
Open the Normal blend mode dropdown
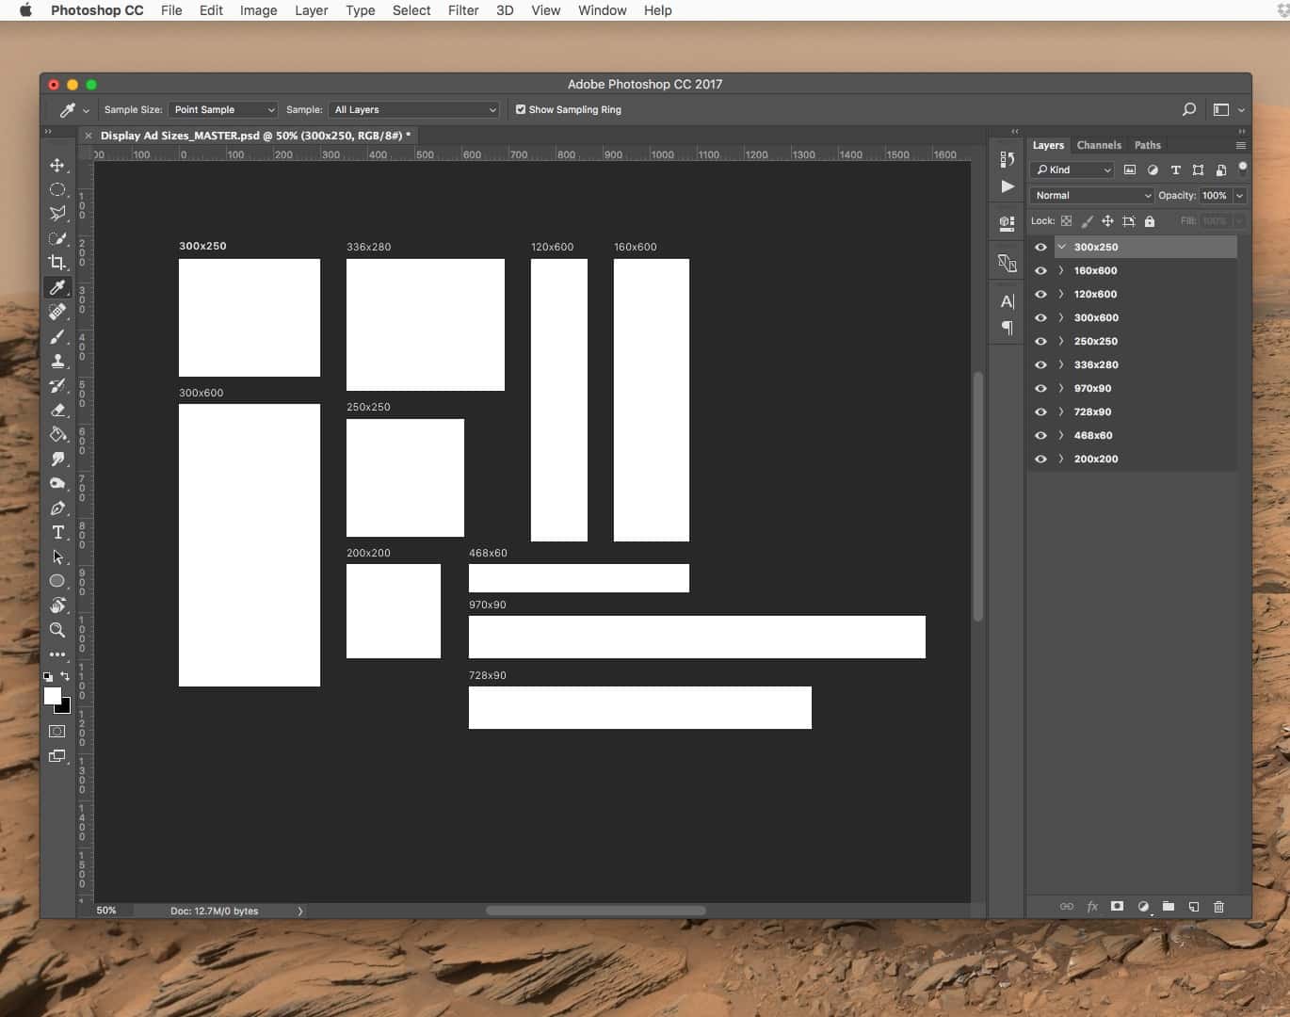1091,195
